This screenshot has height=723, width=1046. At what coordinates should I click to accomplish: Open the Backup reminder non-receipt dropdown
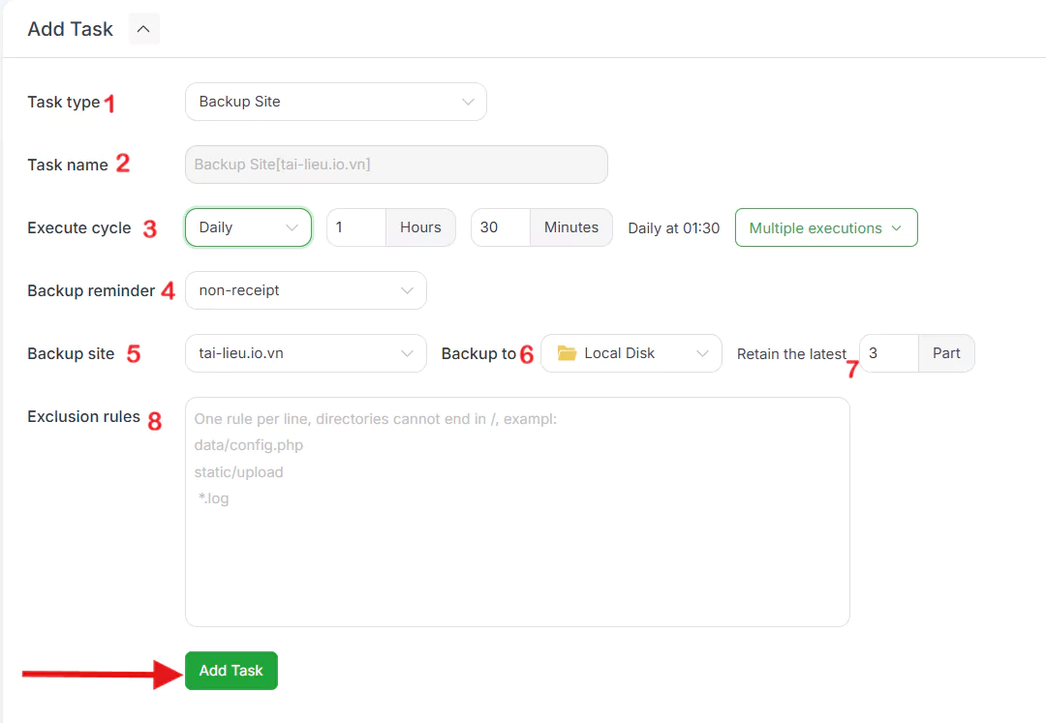[305, 290]
